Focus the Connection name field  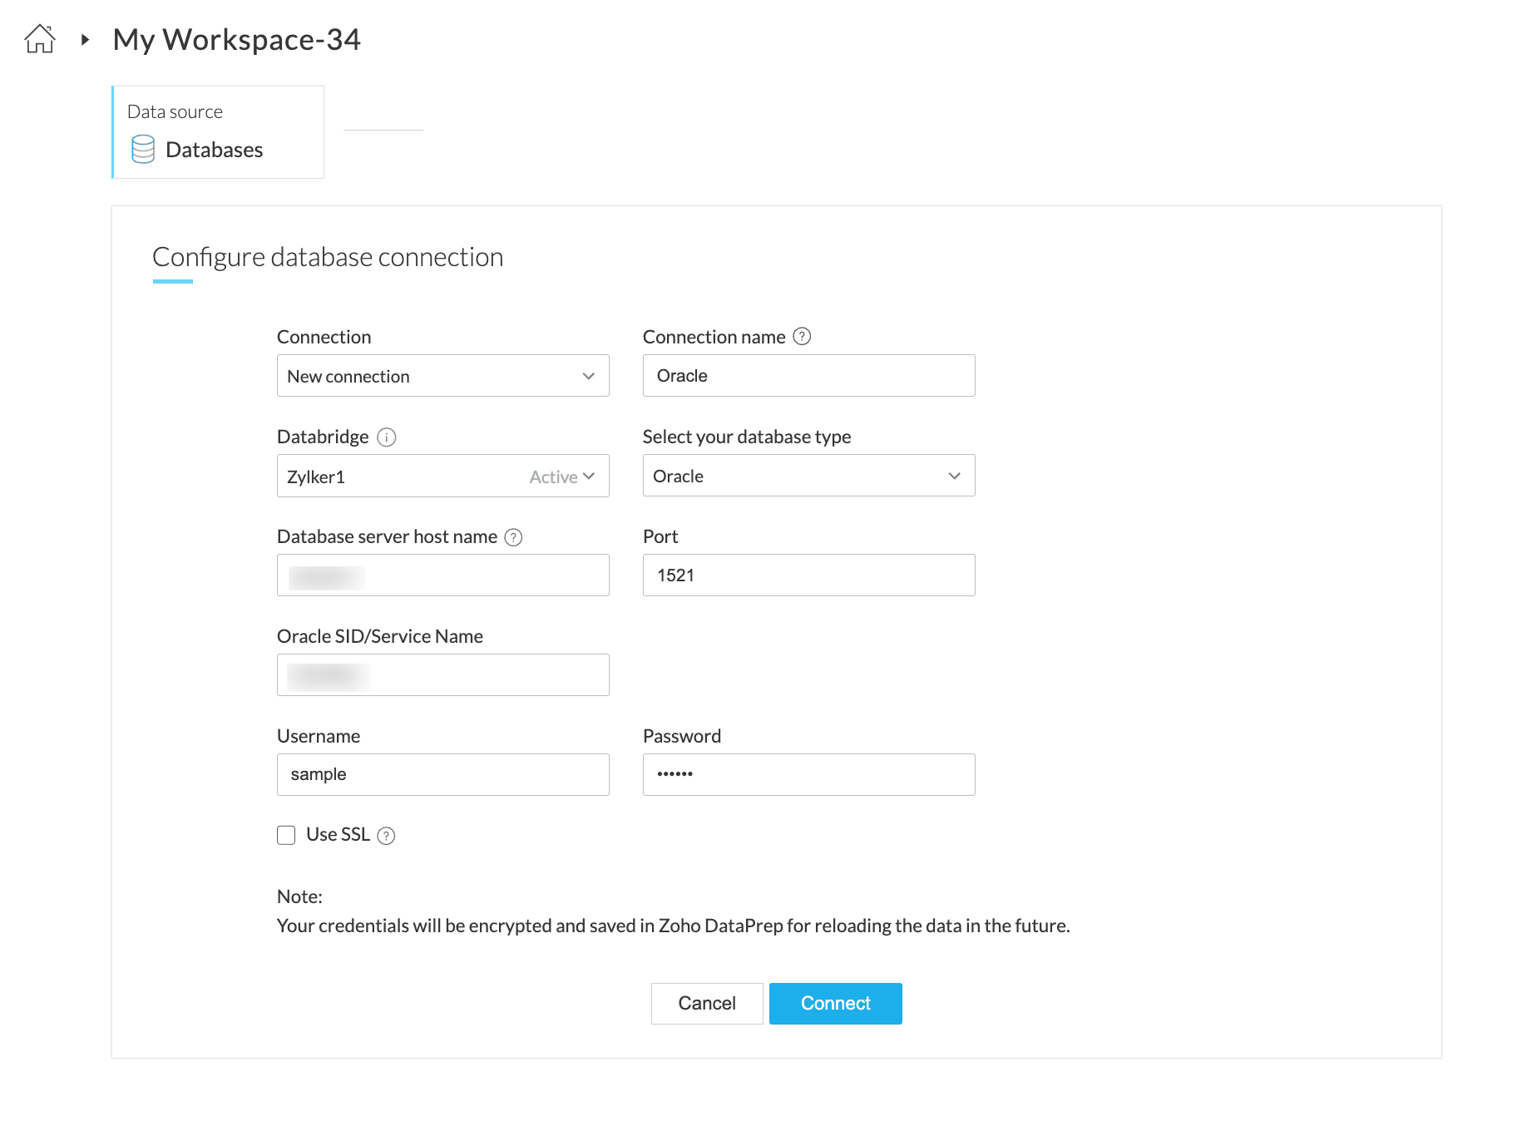coord(808,376)
